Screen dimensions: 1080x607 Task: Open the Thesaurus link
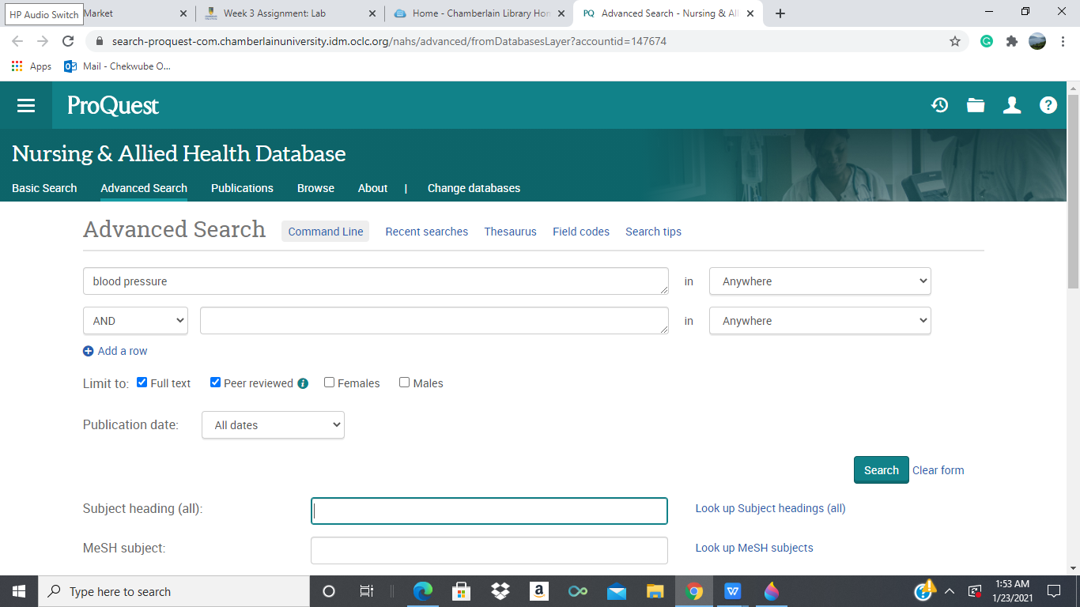511,232
